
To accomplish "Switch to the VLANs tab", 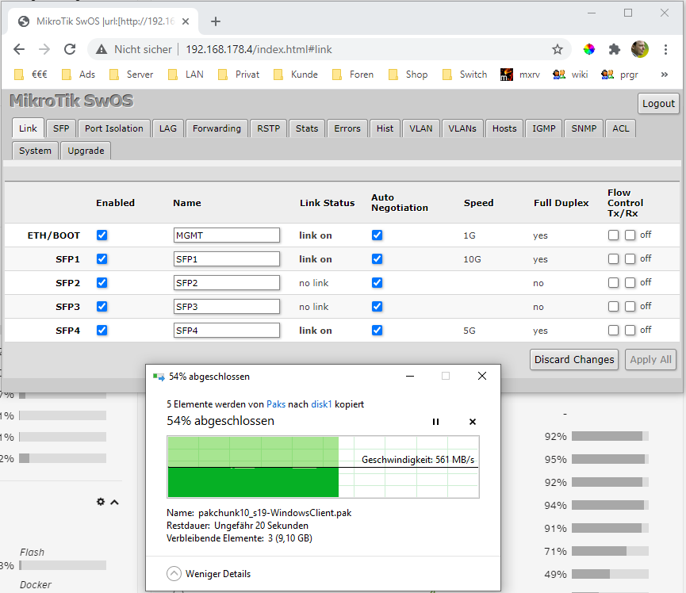I will click(x=462, y=128).
